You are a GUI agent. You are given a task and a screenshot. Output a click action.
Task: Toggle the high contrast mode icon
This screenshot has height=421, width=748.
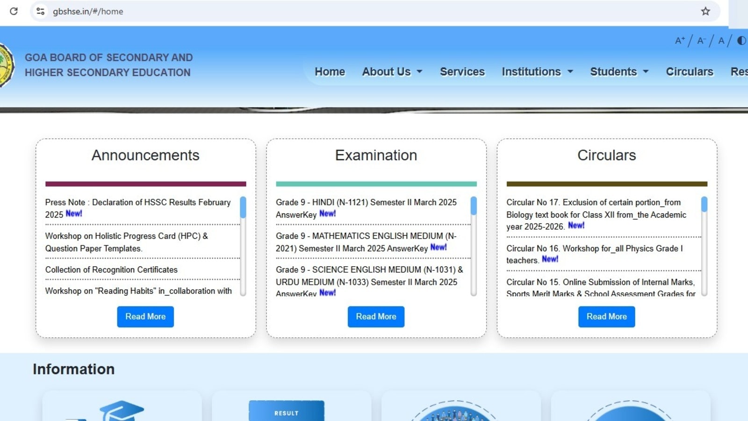[x=741, y=41]
